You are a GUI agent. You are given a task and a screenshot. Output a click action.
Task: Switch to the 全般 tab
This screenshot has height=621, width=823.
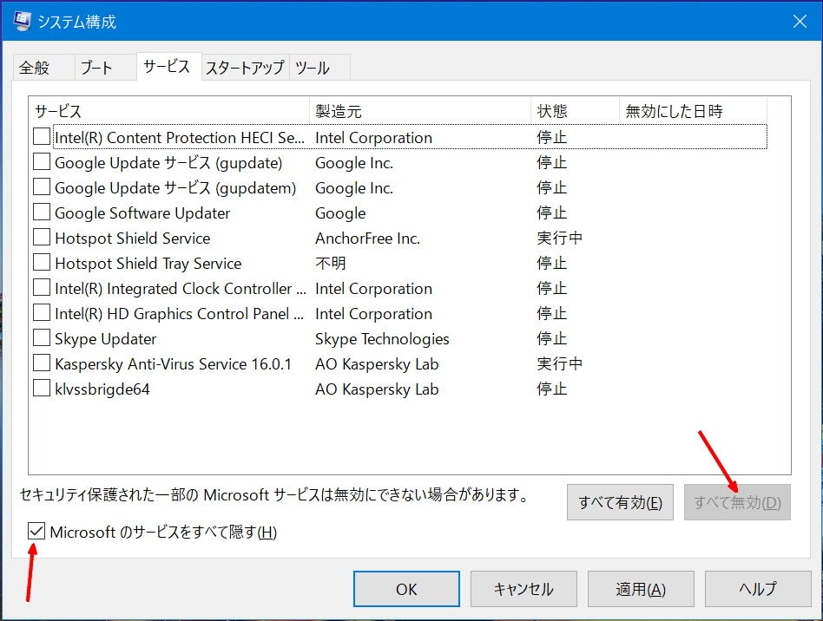[x=43, y=68]
